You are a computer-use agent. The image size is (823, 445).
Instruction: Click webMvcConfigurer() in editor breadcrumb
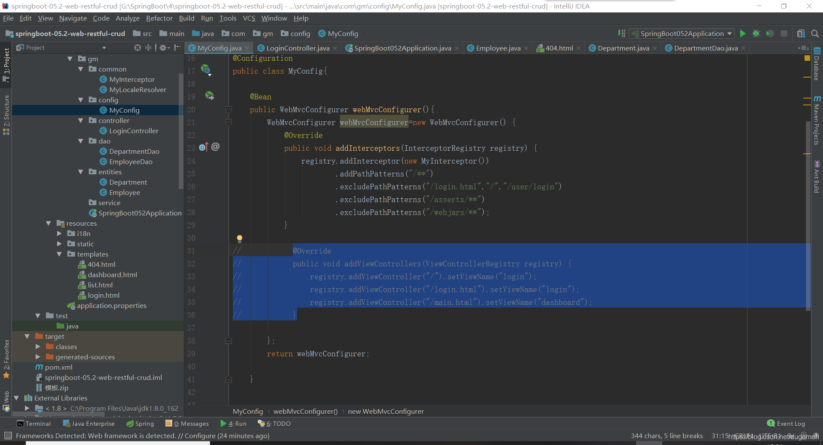tap(306, 411)
